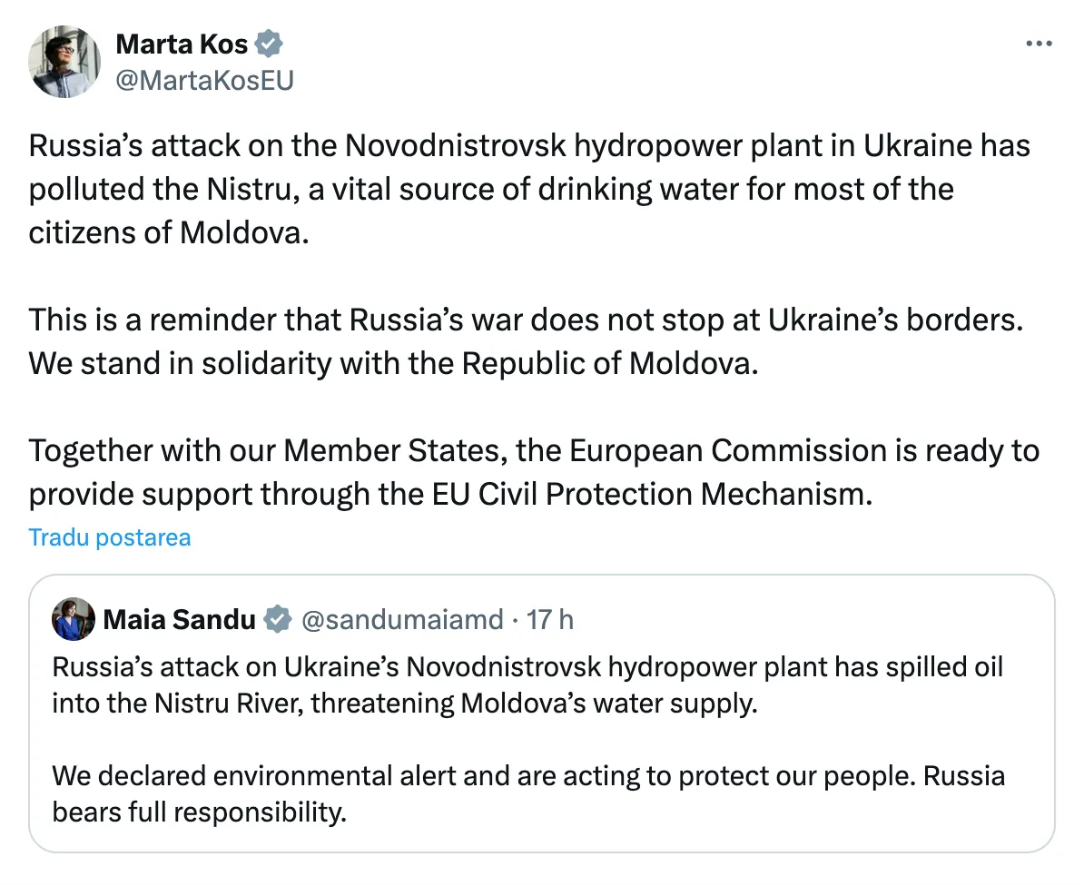The image size is (1084, 886).
Task: Click the line starting 'Together with our Member States'
Action: [x=534, y=450]
